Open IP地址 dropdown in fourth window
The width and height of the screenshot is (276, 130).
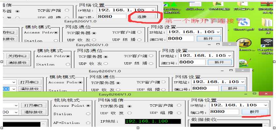pyautogui.click(x=243, y=82)
